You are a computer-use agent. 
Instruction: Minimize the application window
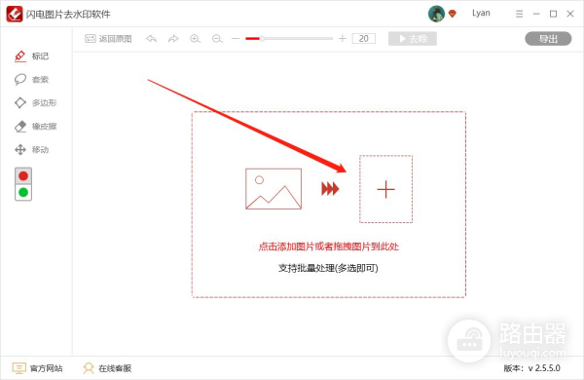(536, 14)
